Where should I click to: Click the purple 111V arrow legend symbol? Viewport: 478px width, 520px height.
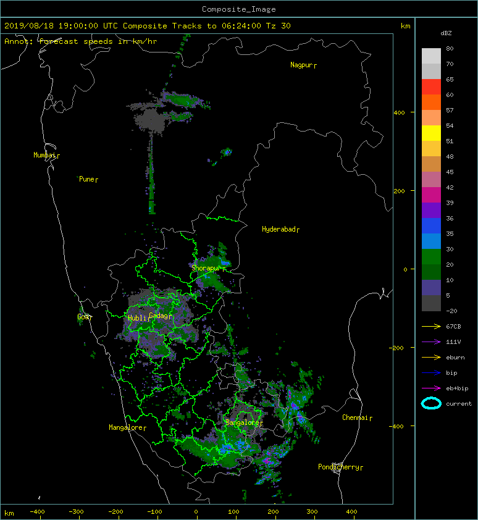pos(431,342)
